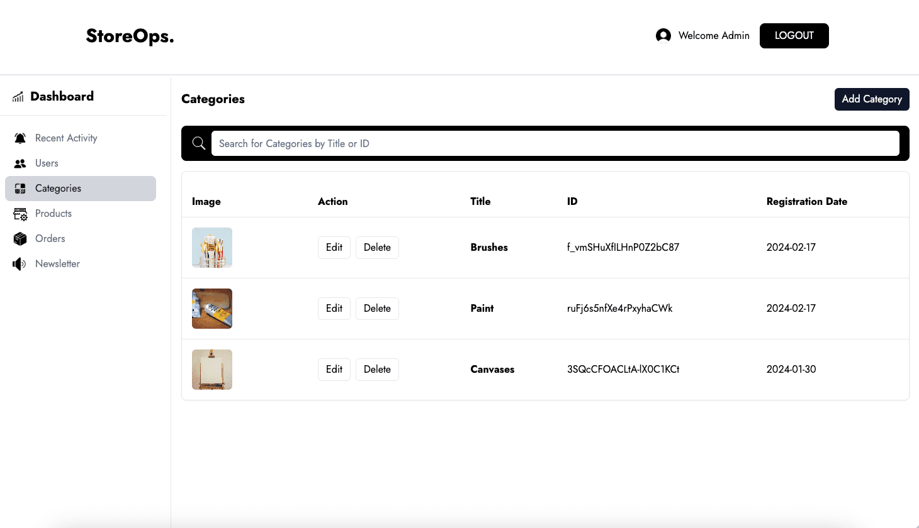Click the StoreOps logo
Image resolution: width=919 pixels, height=528 pixels.
[x=130, y=36]
